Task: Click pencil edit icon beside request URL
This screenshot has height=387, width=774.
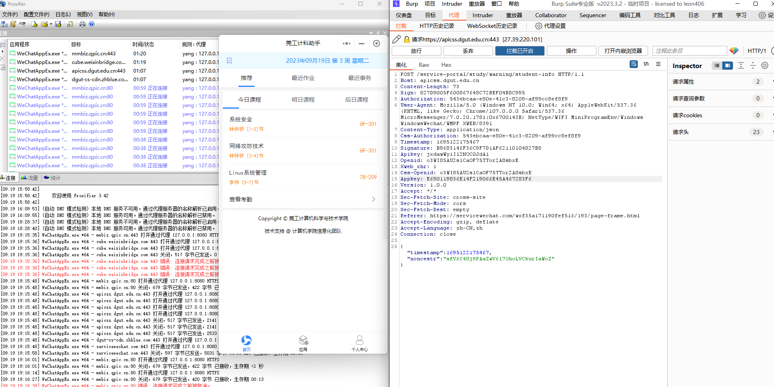Action: [x=397, y=39]
